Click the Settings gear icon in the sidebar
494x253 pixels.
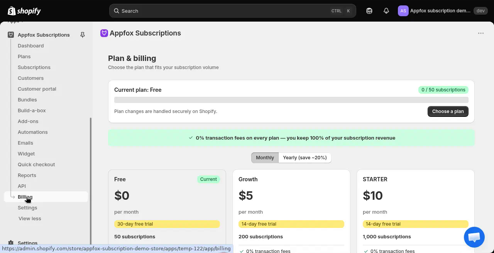coord(11,243)
